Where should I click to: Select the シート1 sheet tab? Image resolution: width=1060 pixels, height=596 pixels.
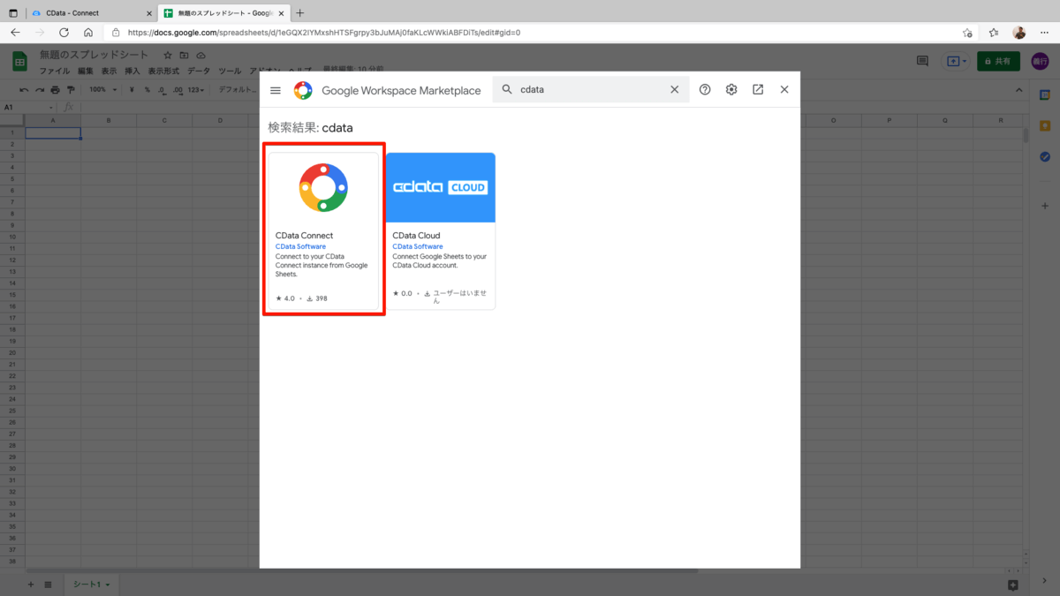click(91, 585)
